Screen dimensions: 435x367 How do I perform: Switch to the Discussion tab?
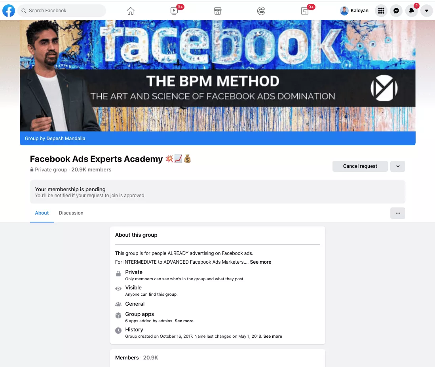71,213
